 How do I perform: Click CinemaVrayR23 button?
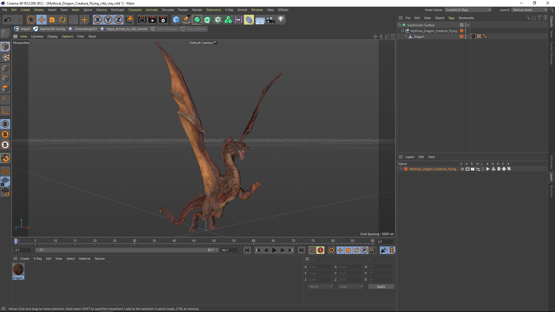pos(83,29)
